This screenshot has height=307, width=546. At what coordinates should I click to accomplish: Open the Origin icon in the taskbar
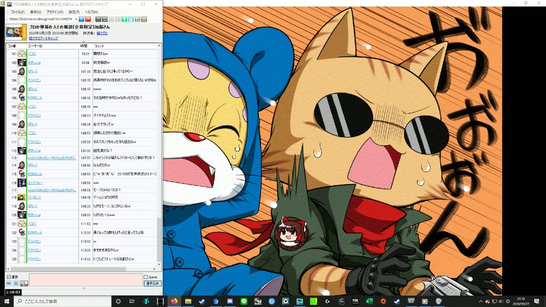383,301
